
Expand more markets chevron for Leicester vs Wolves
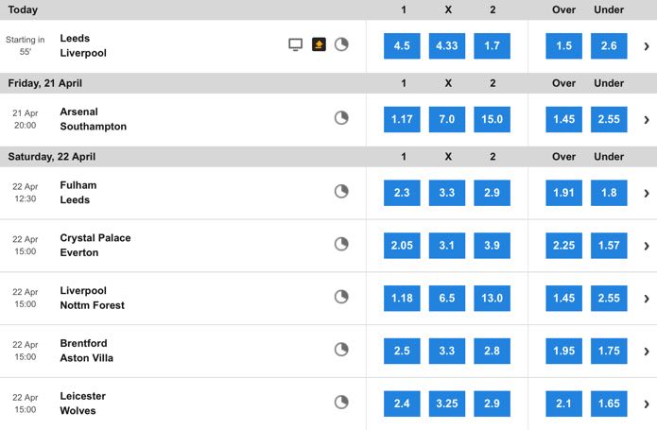pos(647,404)
